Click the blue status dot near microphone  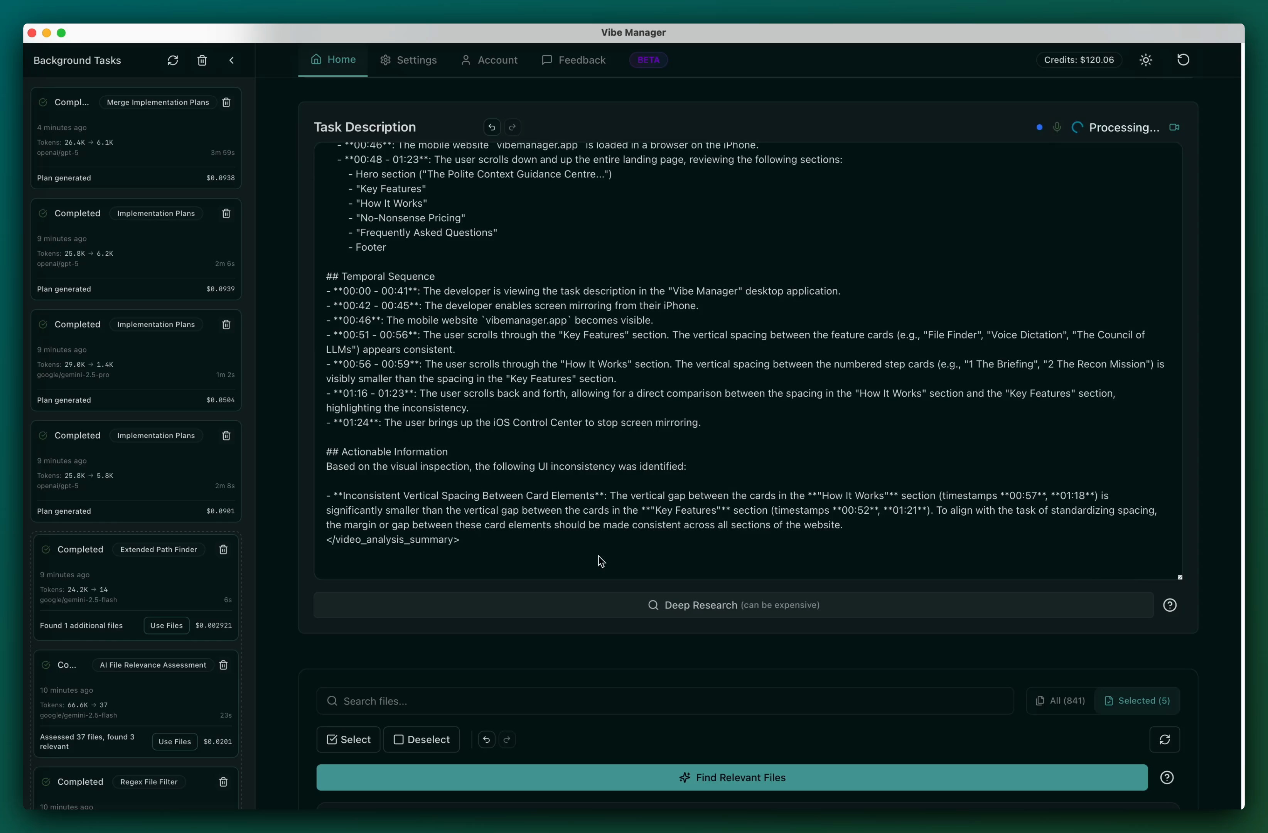(1039, 127)
